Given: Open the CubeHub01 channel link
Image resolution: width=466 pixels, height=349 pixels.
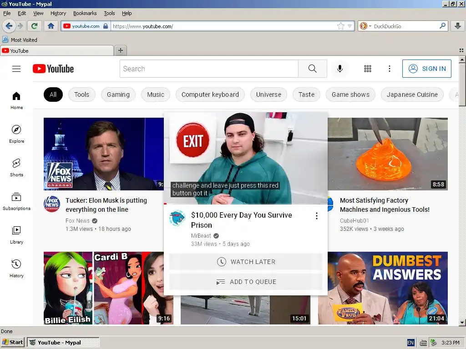Looking at the screenshot, I should [354, 221].
